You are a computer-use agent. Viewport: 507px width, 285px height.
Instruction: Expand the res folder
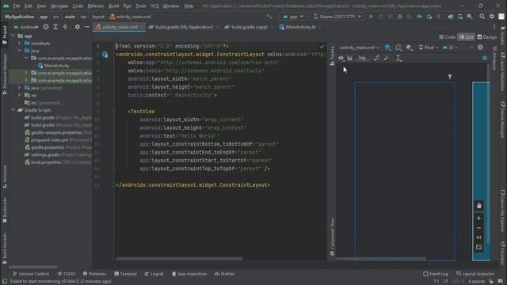19,95
